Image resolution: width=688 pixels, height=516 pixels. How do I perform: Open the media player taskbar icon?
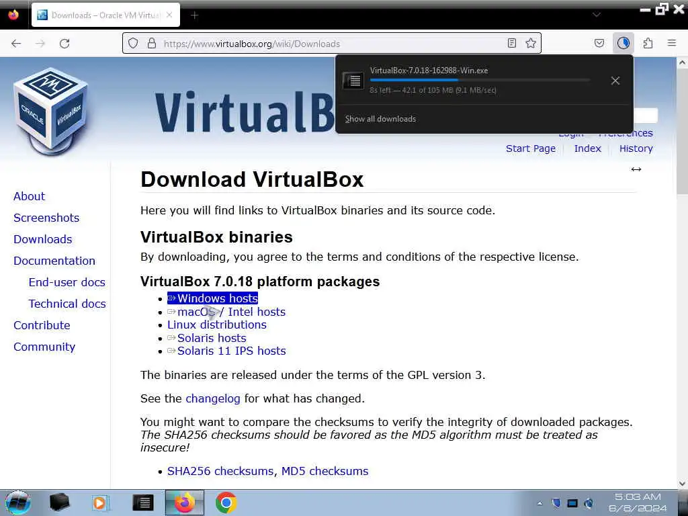point(101,503)
